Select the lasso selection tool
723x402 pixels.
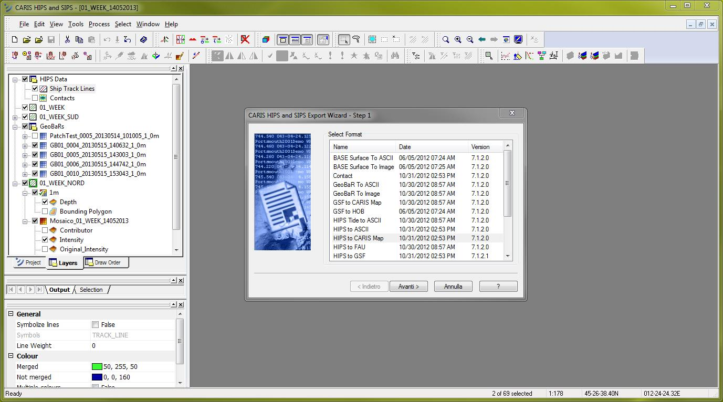pos(356,39)
